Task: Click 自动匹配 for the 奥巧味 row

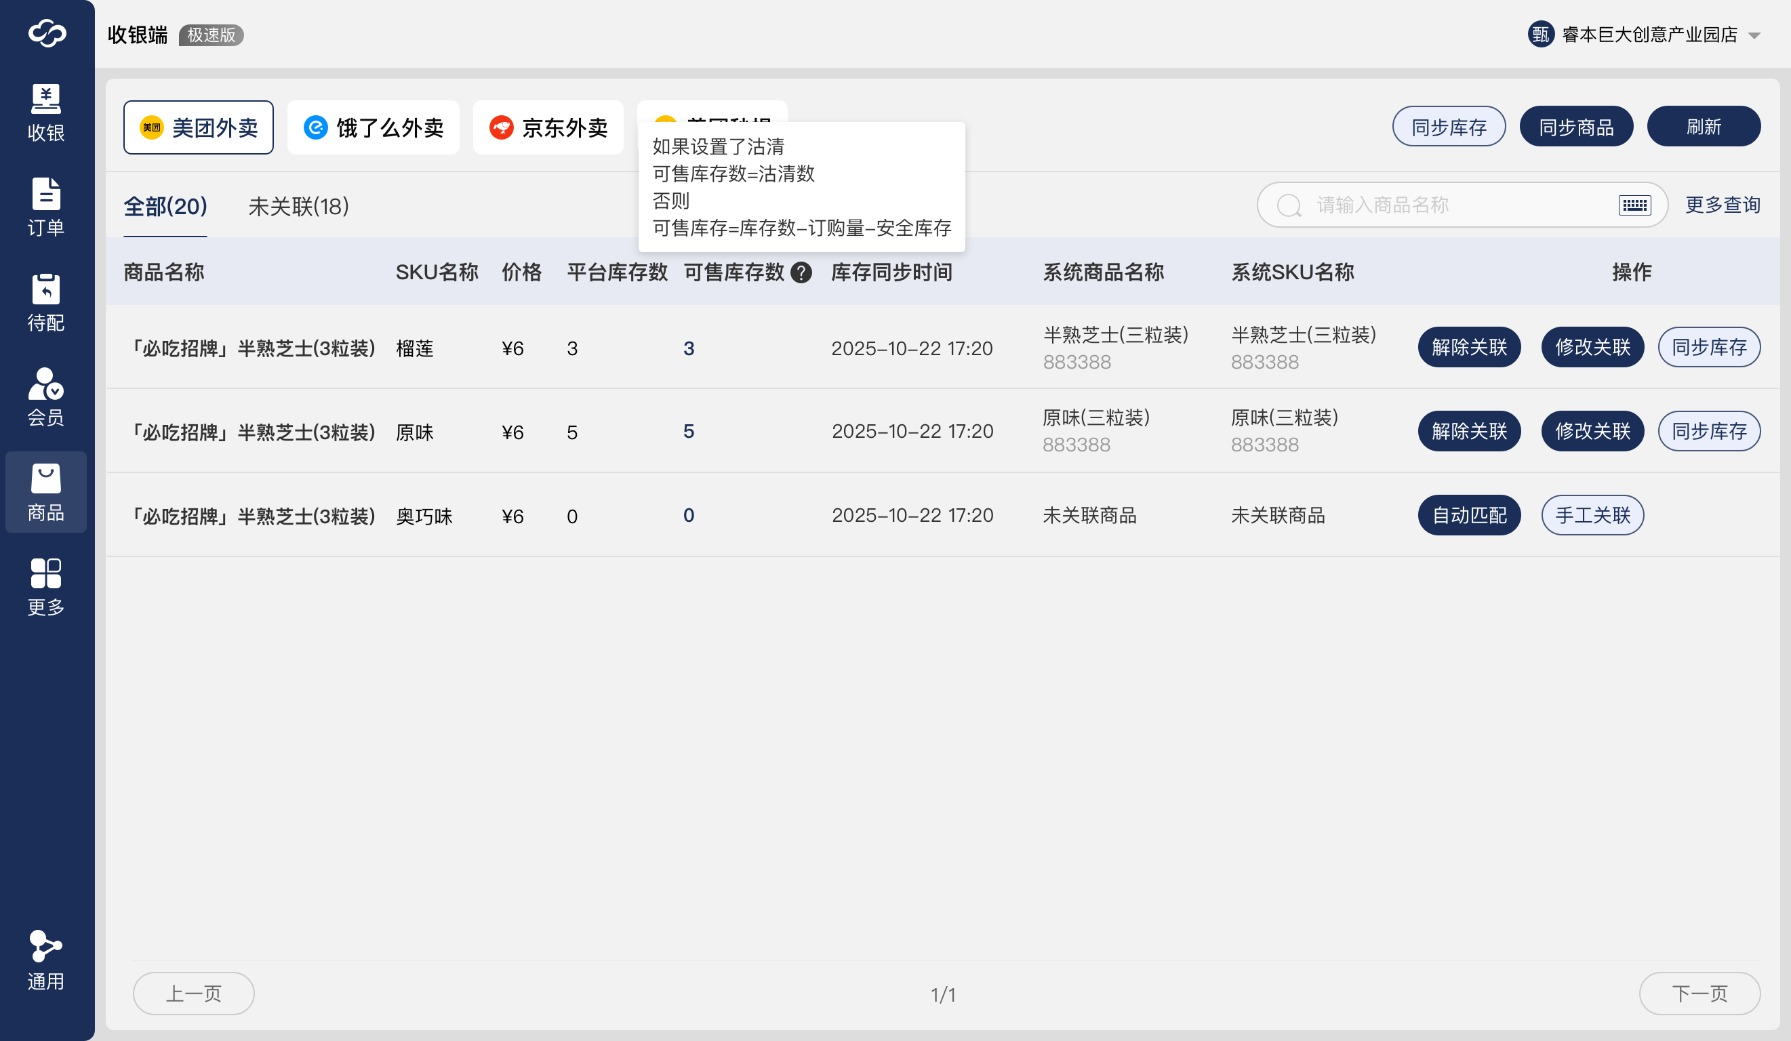Action: click(x=1468, y=515)
